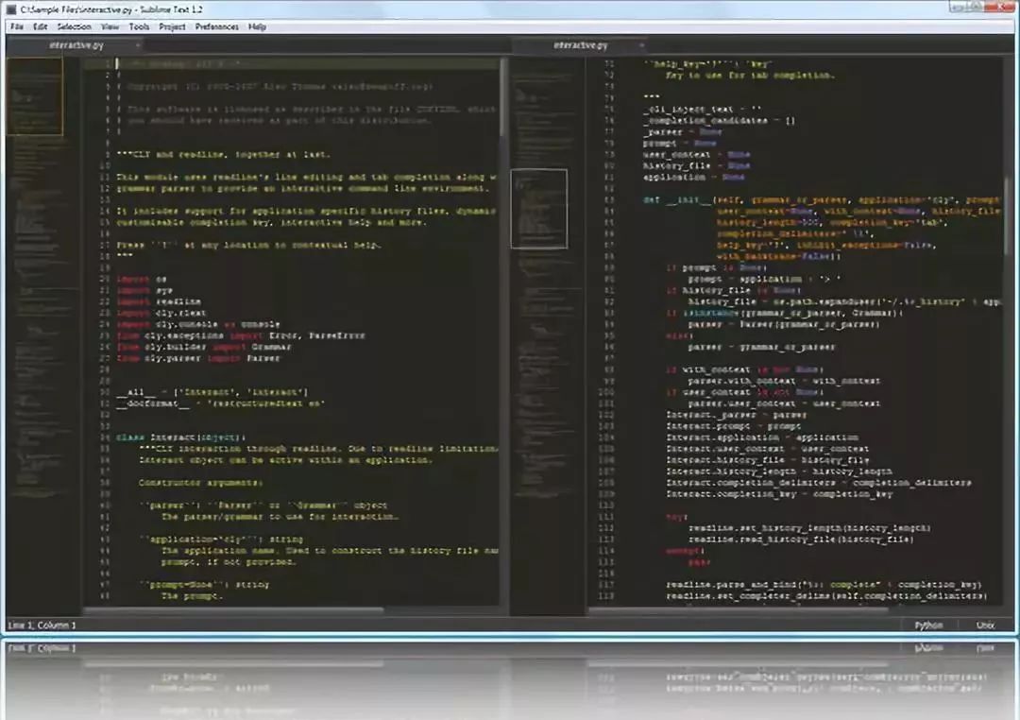The width and height of the screenshot is (1020, 720).
Task: Select the left pane interactive.py tab
Action: [x=76, y=45]
